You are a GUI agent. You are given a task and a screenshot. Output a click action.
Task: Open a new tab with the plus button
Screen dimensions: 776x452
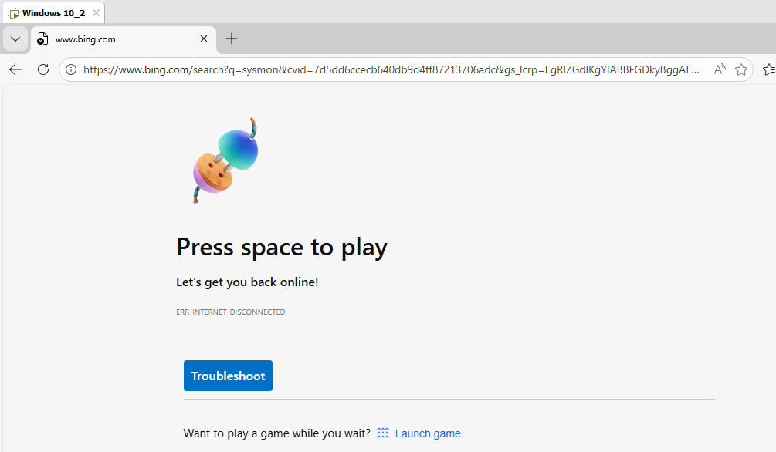pyautogui.click(x=231, y=39)
